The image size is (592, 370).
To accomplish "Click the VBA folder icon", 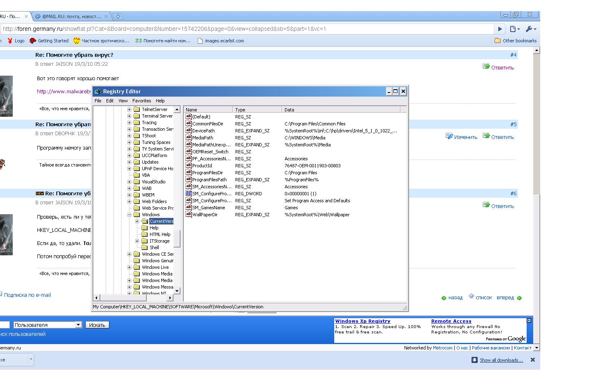I will coord(137,175).
